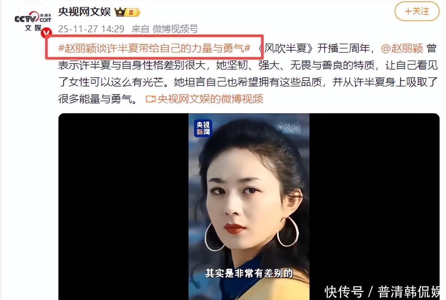Click the gold crown membership badge
This screenshot has height=300, width=446.
click(127, 12)
